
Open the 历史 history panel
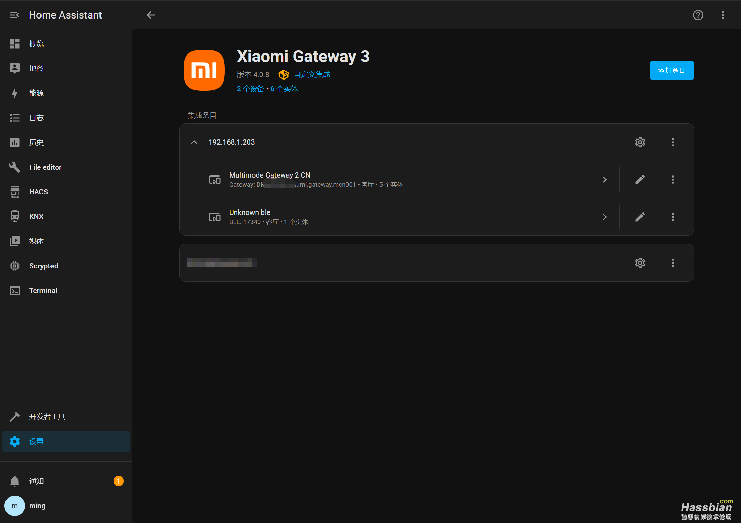tap(66, 143)
